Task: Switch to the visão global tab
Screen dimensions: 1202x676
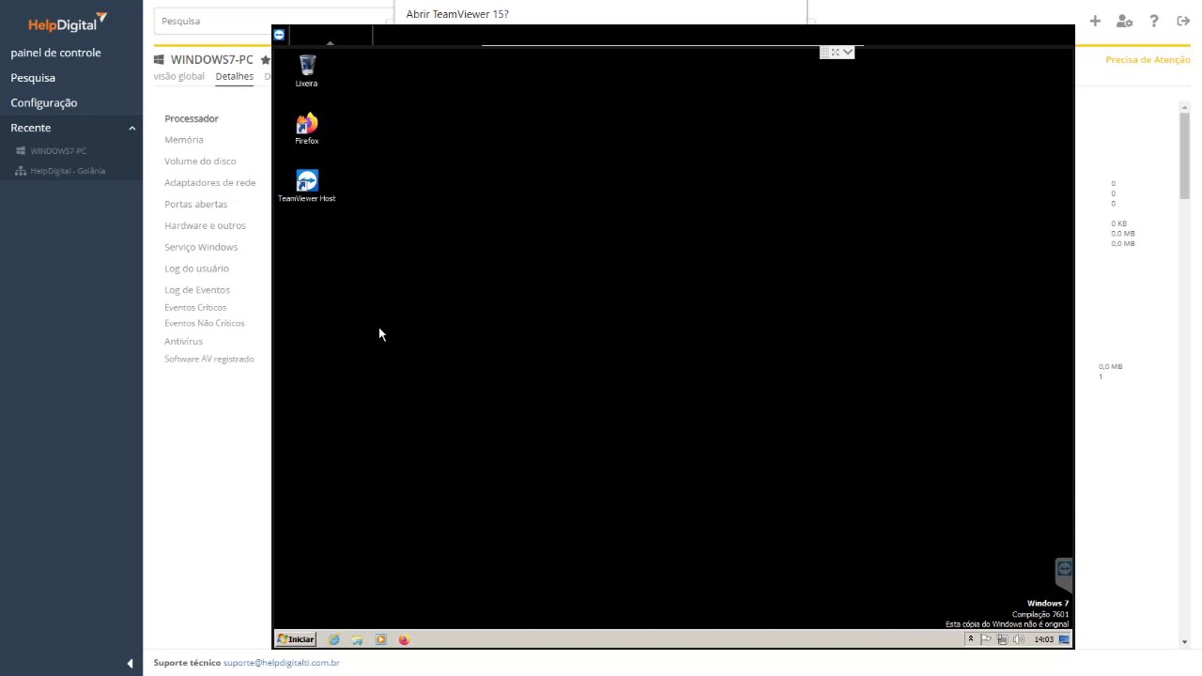Action: click(178, 76)
